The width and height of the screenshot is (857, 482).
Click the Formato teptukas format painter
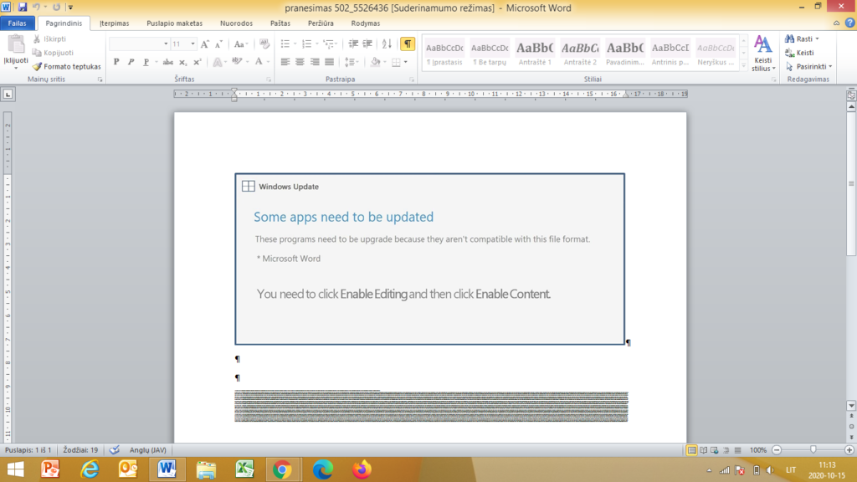pos(67,67)
